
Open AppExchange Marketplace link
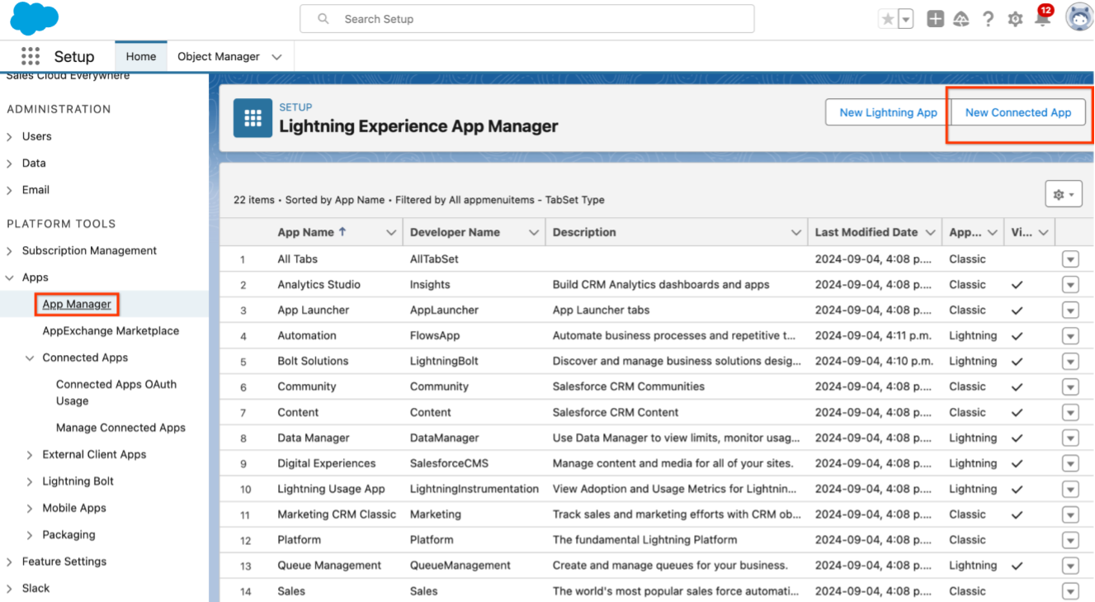click(x=111, y=330)
